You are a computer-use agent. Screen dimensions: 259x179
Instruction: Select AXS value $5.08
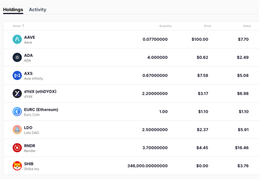pos(243,75)
